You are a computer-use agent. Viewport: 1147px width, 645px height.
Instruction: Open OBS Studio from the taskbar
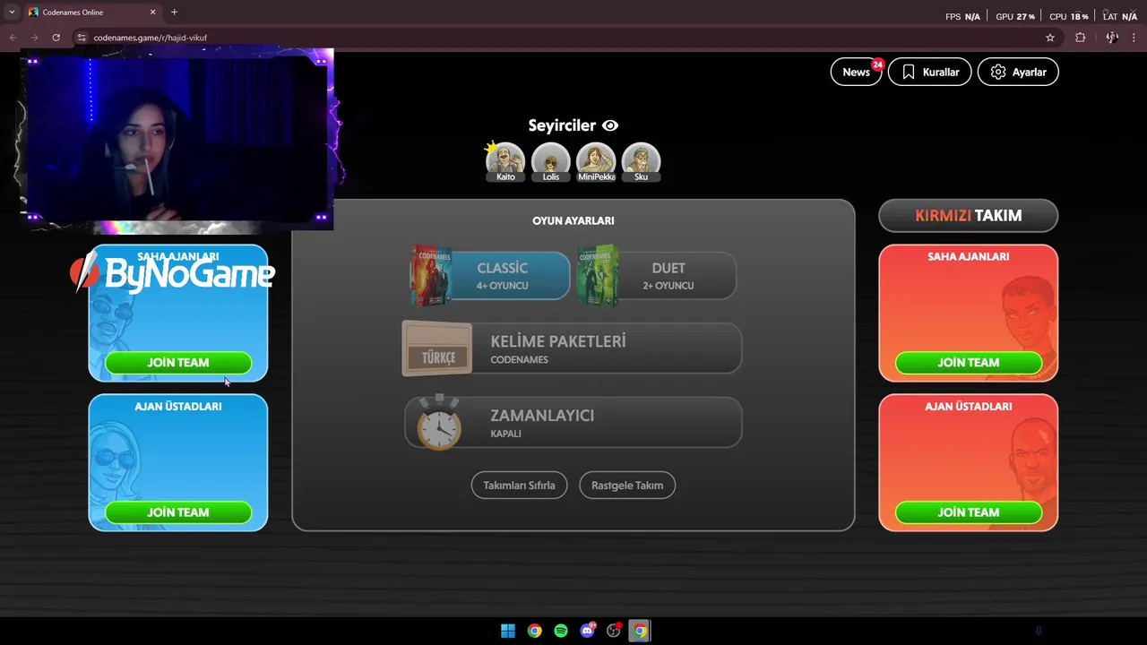point(614,631)
